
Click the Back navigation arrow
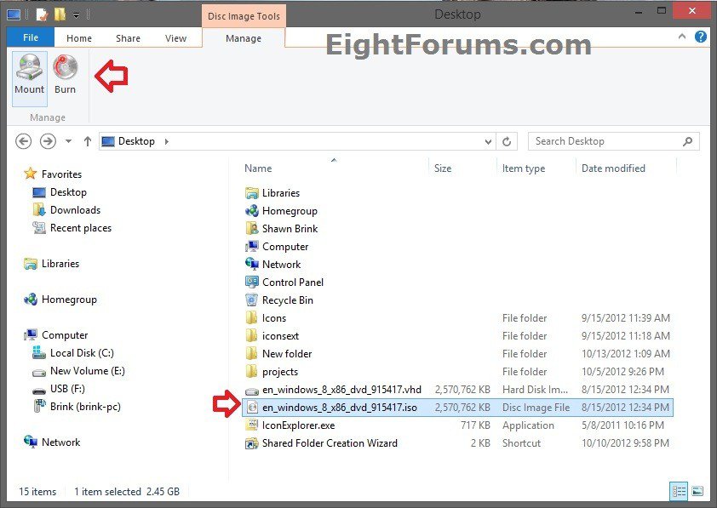tap(24, 141)
